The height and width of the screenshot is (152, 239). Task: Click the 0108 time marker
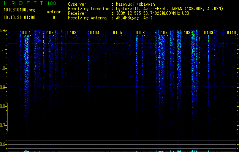tap(186, 33)
